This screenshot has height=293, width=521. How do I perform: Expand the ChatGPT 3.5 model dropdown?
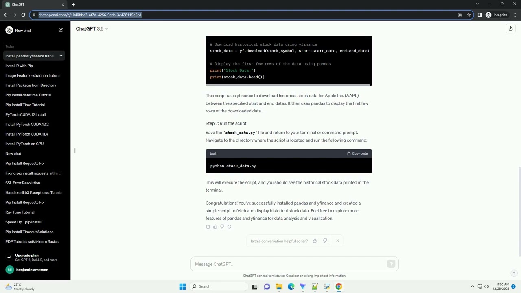[92, 29]
